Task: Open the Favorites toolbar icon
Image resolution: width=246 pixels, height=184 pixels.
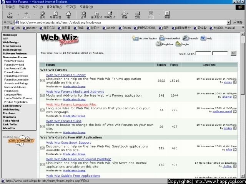Action: point(96,15)
